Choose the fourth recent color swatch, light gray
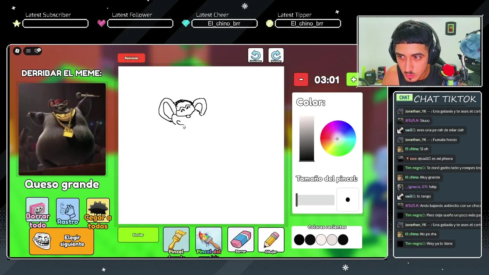Screen dimensions: 489x275 pos(332,239)
